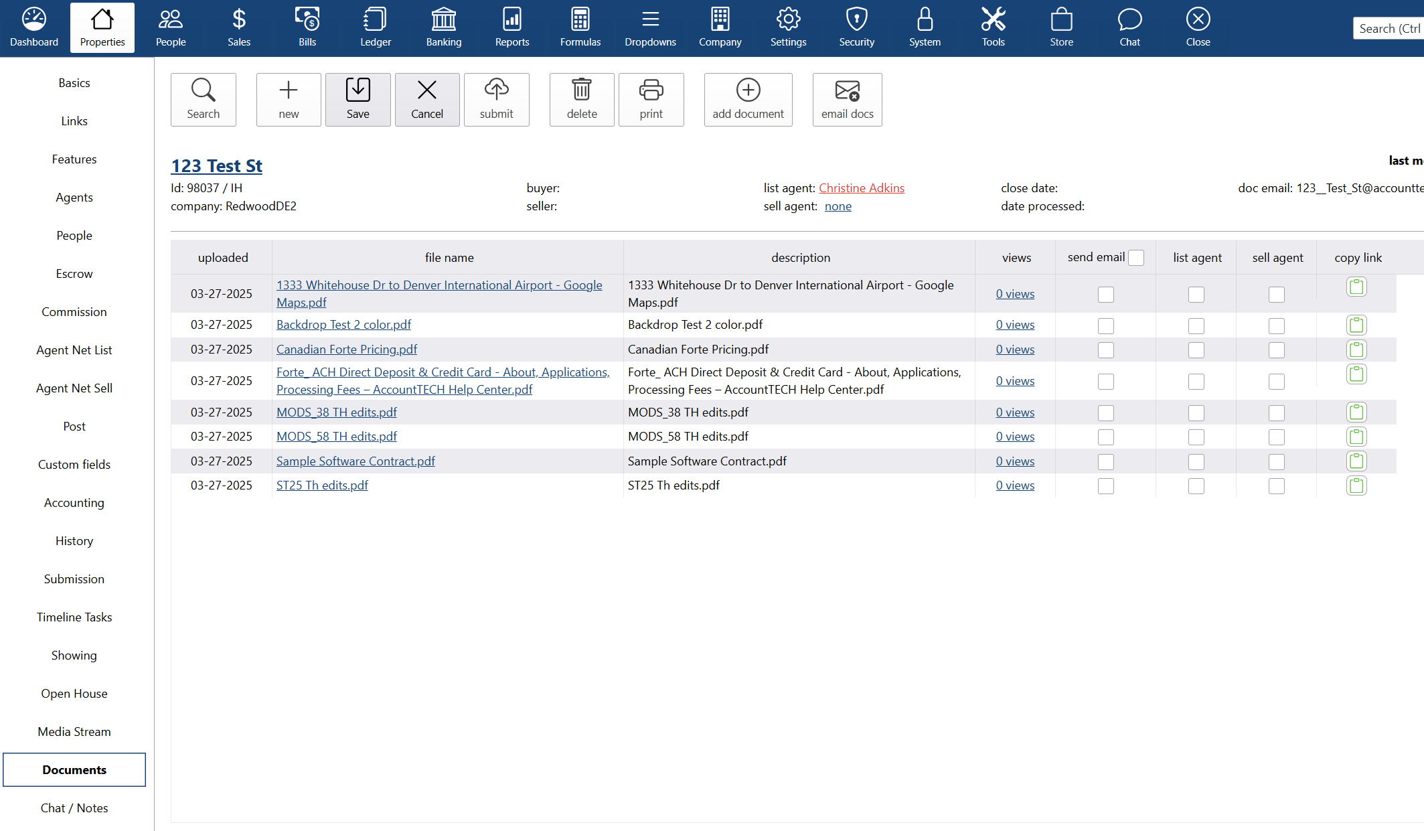Open the Agent Net List sidebar section
This screenshot has height=831, width=1424.
pos(74,350)
